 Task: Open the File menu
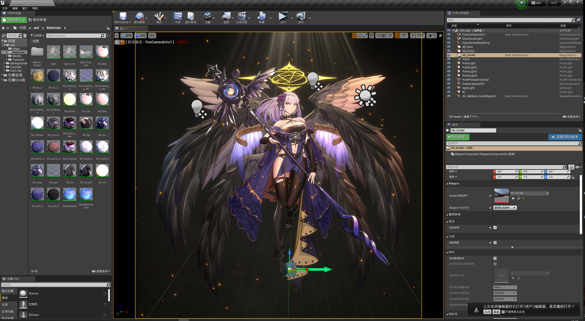tap(5, 8)
